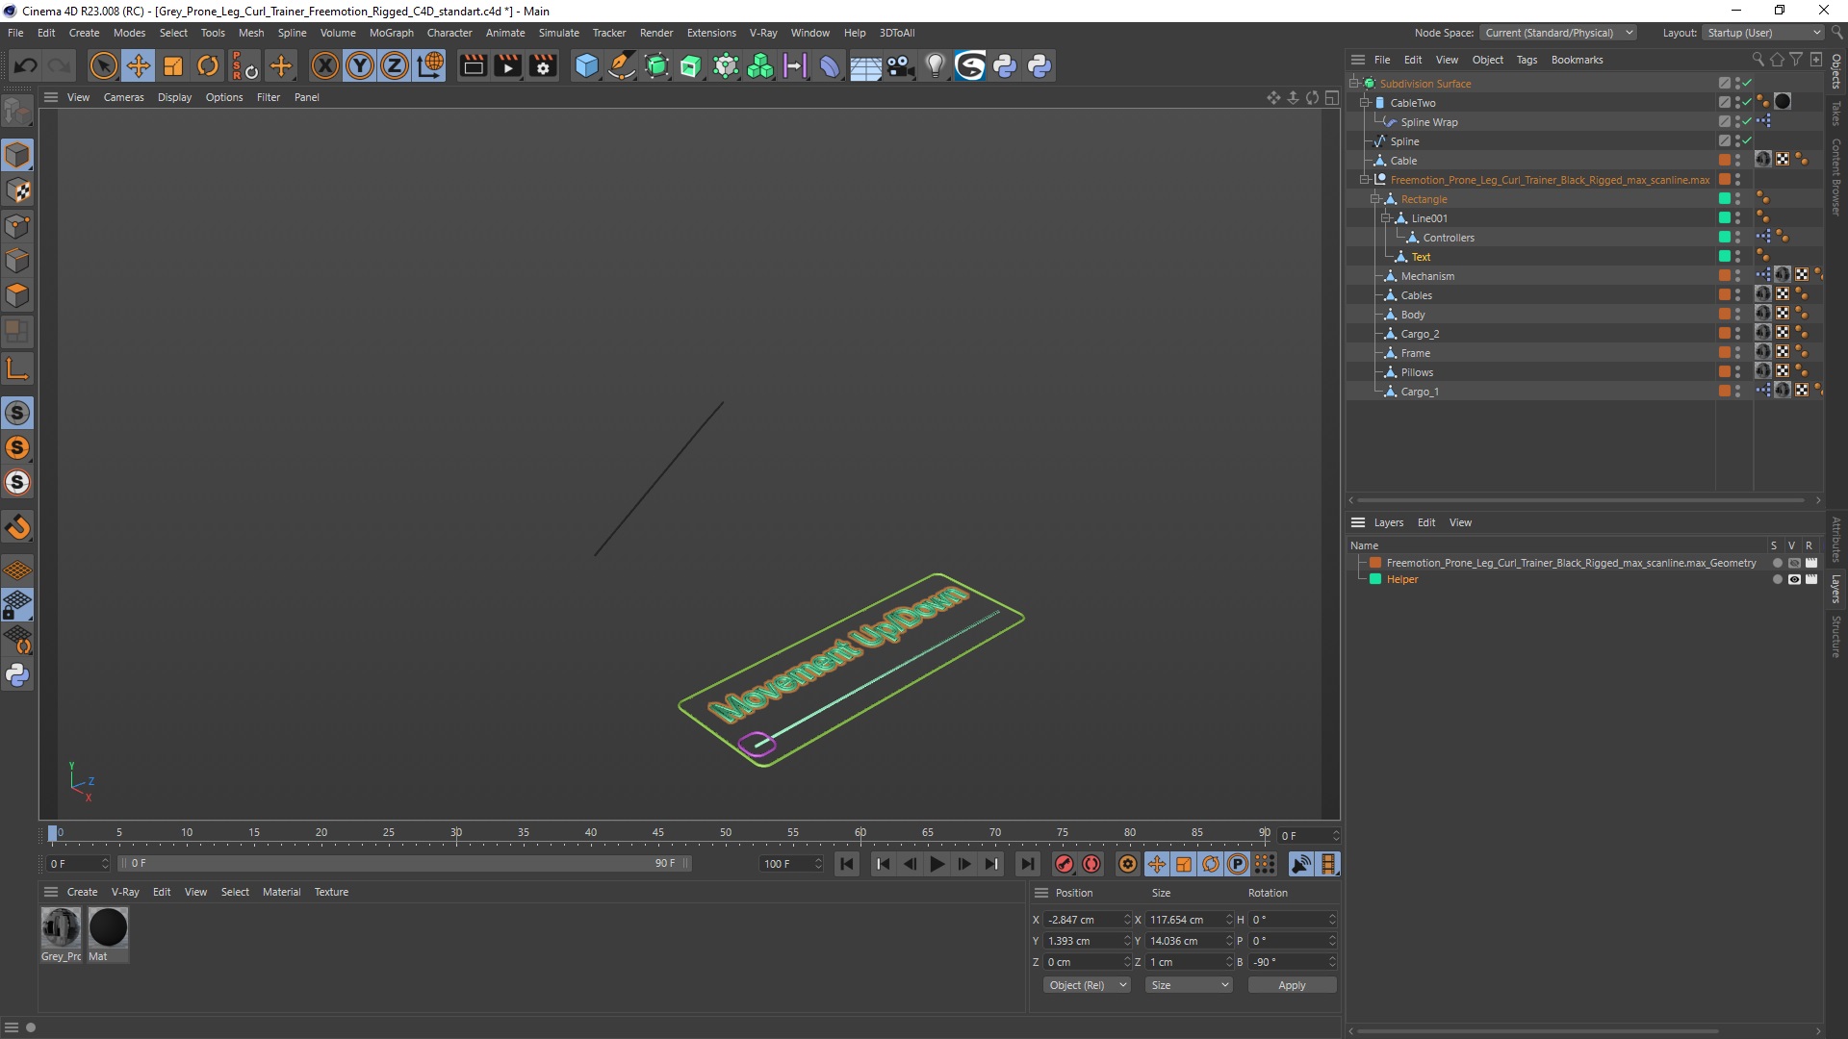Image resolution: width=1848 pixels, height=1039 pixels.
Task: Toggle Play Sound speaker button in timeline
Action: click(1300, 864)
